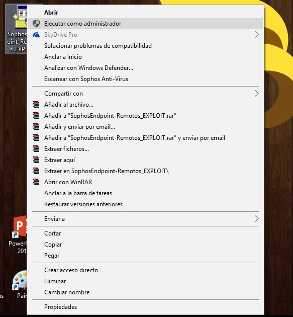
Task: Select Extraer aquí
Action: click(x=145, y=160)
